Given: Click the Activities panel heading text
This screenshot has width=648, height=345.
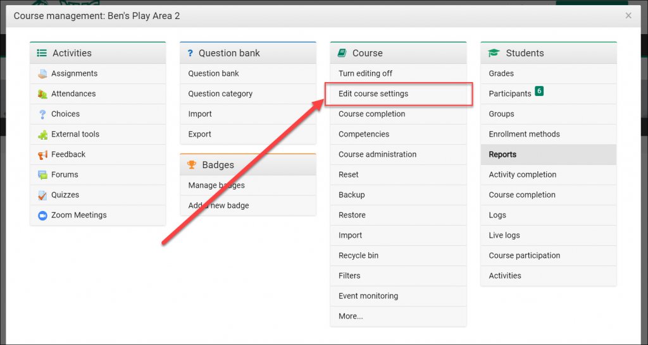Looking at the screenshot, I should [72, 53].
